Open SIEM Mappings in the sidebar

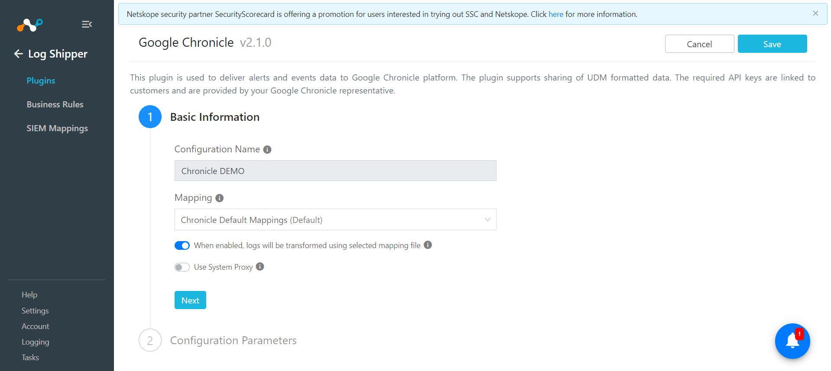coord(57,128)
